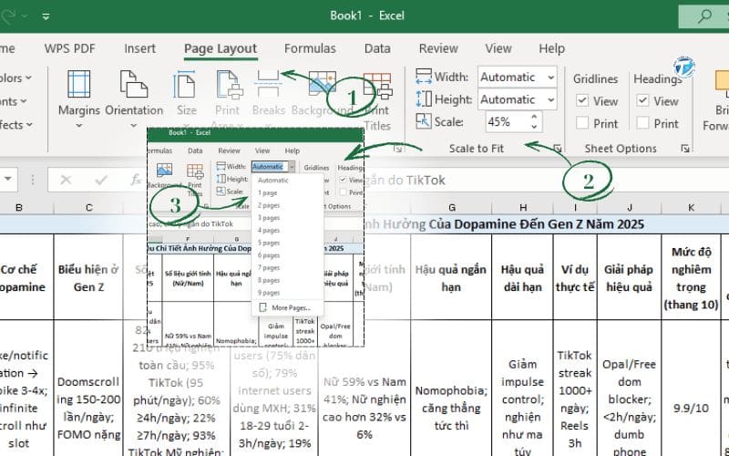729x456 pixels.
Task: Toggle Headings View checkbox
Action: [x=642, y=101]
